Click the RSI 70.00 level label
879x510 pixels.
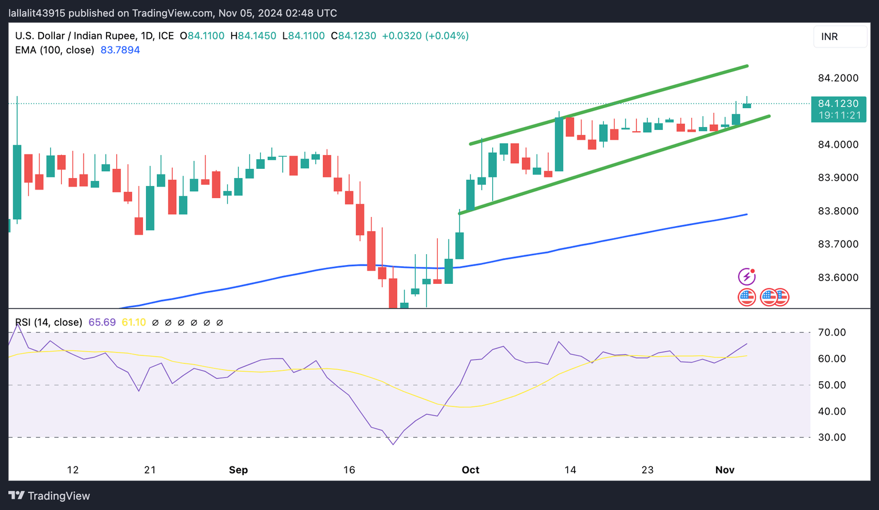(x=832, y=333)
